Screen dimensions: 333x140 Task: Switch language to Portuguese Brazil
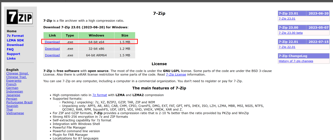[x=19, y=103]
